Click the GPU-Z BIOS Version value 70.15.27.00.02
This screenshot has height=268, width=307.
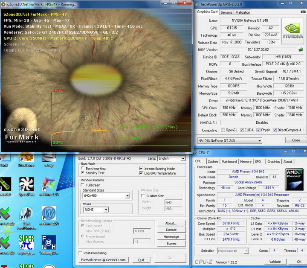pos(258,50)
